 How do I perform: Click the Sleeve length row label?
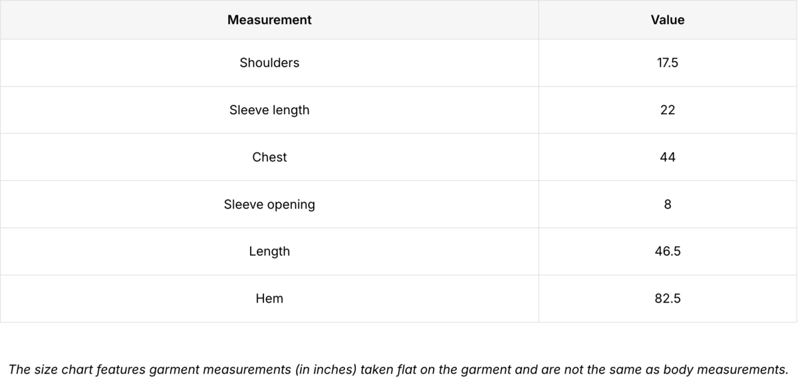click(269, 110)
